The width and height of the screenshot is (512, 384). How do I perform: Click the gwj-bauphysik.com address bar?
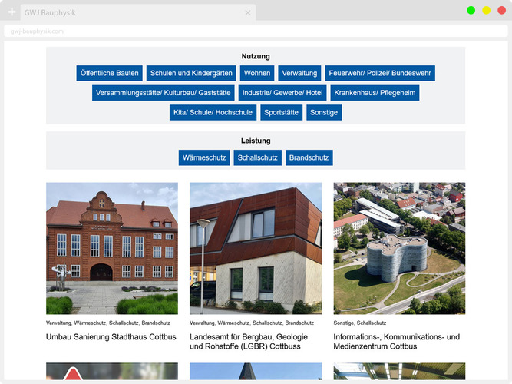coord(230,31)
